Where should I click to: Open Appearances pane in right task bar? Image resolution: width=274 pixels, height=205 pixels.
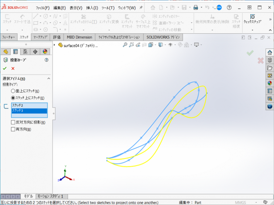point(270,83)
